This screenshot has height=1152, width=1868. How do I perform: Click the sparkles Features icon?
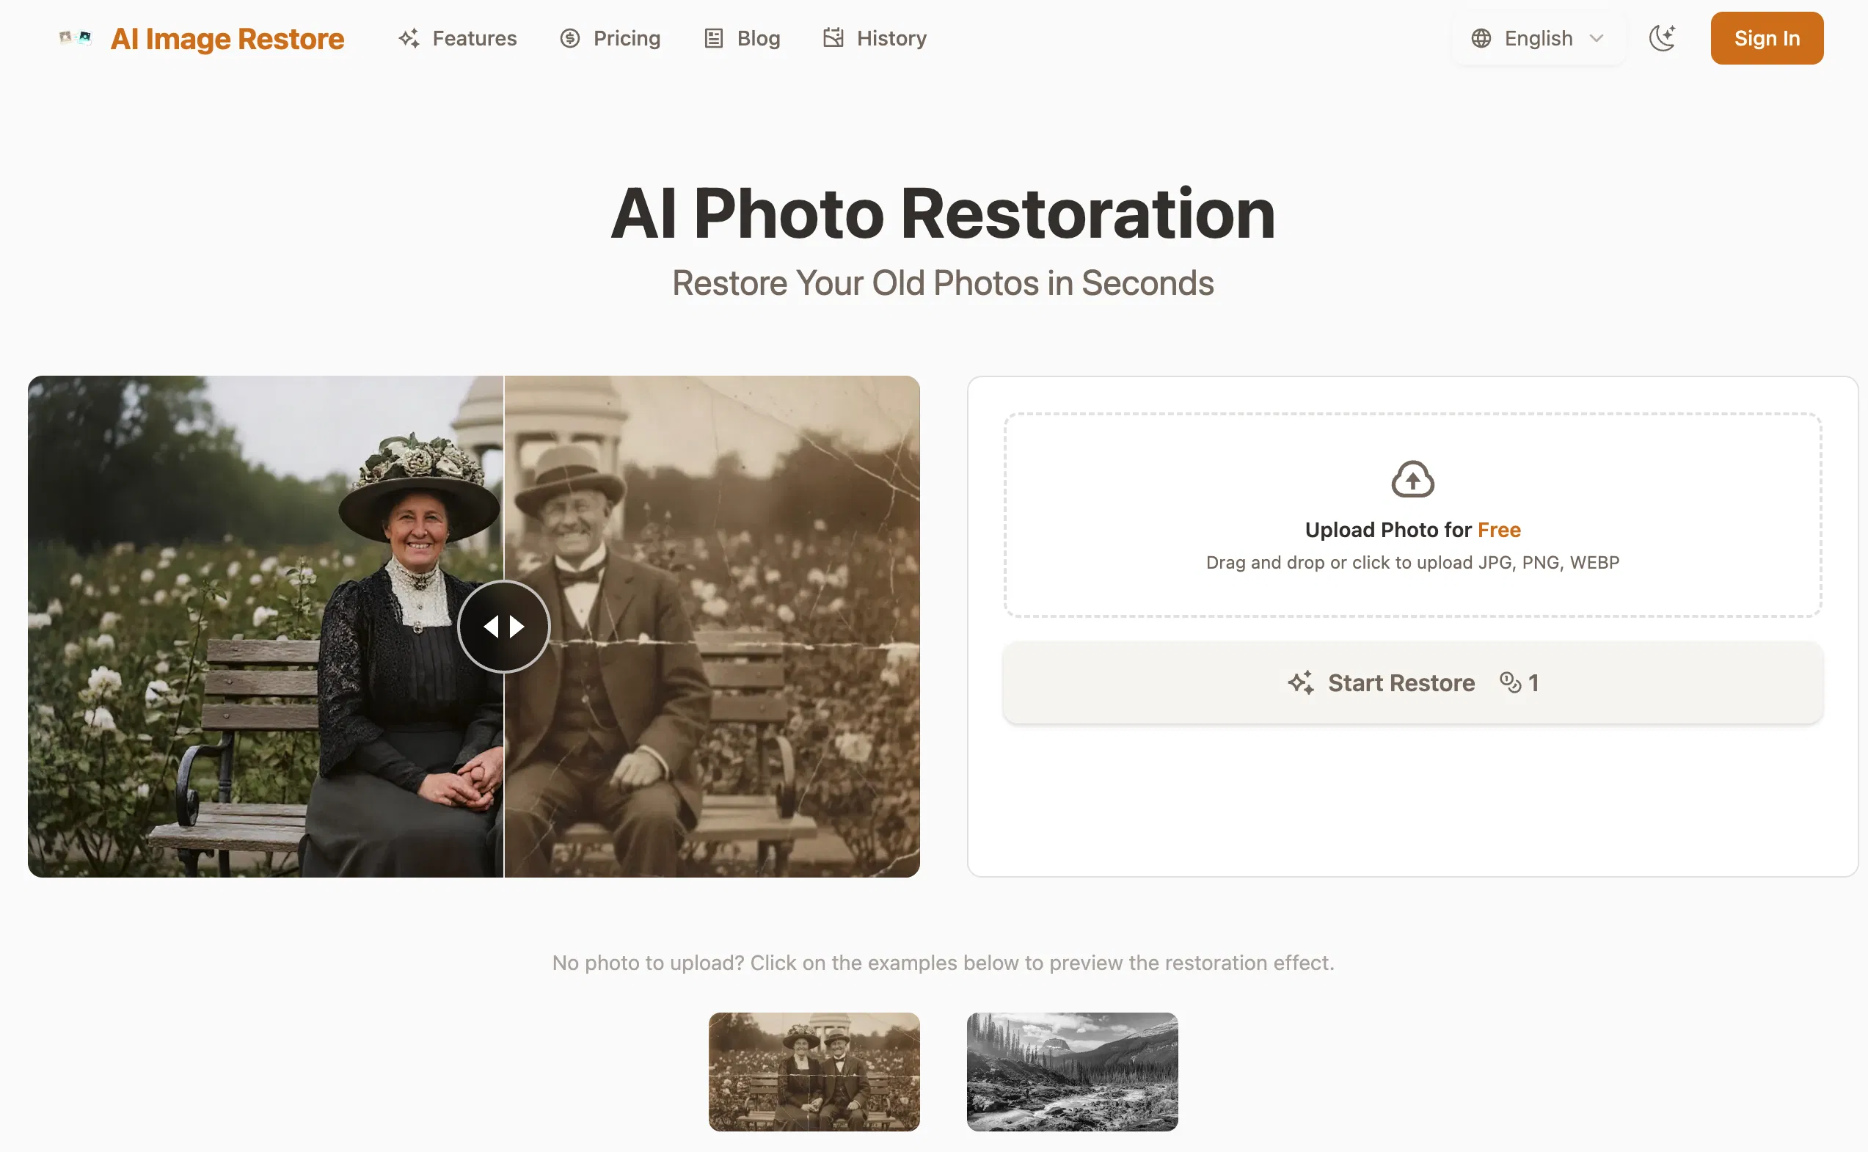[x=409, y=38]
